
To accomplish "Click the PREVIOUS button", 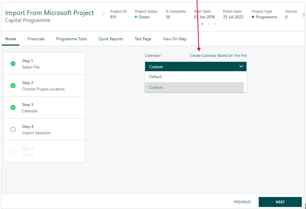I will (x=242, y=202).
